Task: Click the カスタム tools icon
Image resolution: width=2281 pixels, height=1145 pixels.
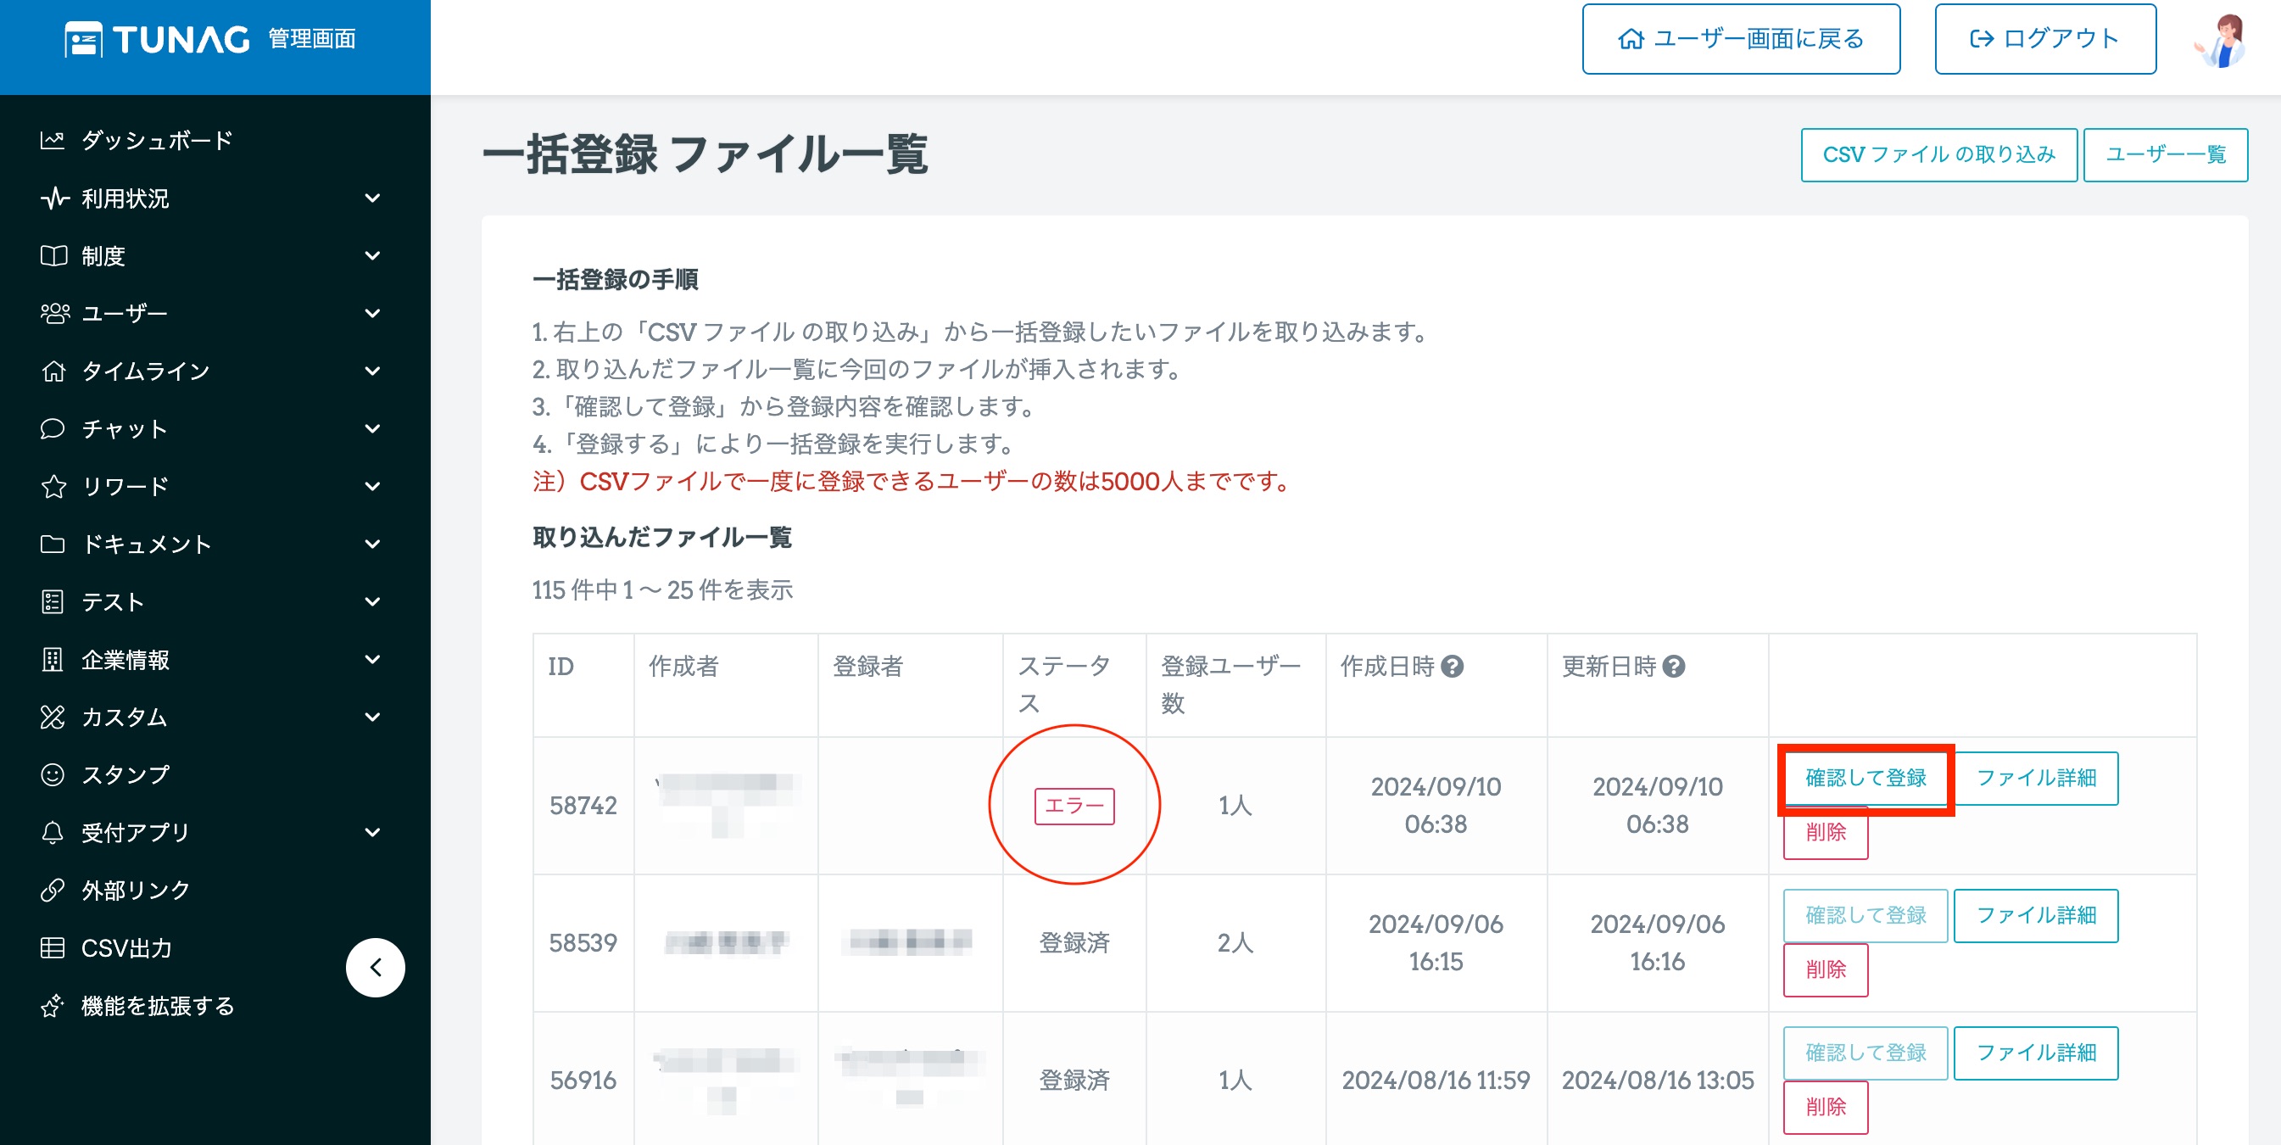Action: click(x=53, y=717)
